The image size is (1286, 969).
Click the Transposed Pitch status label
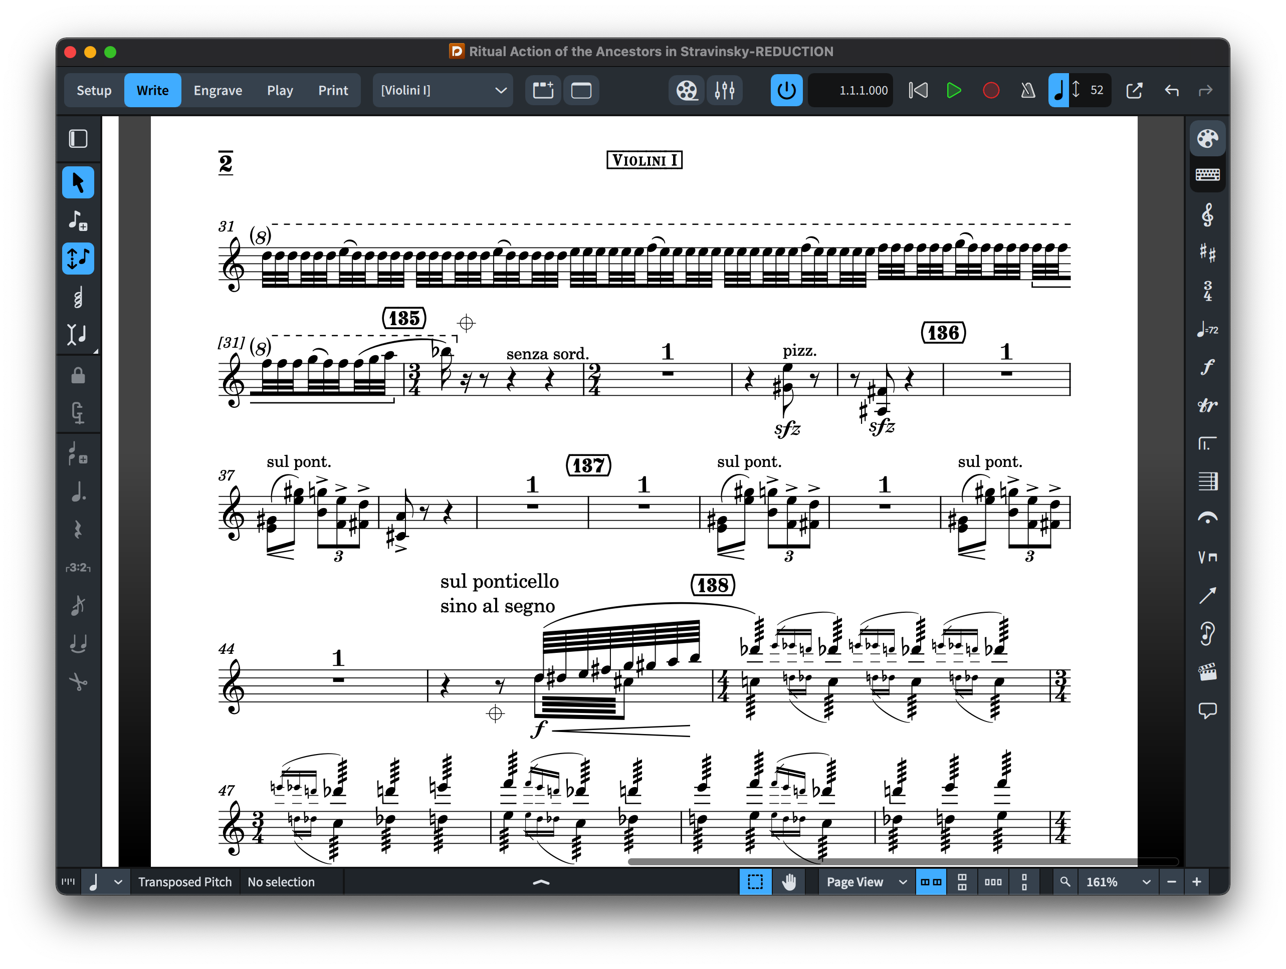(x=184, y=882)
